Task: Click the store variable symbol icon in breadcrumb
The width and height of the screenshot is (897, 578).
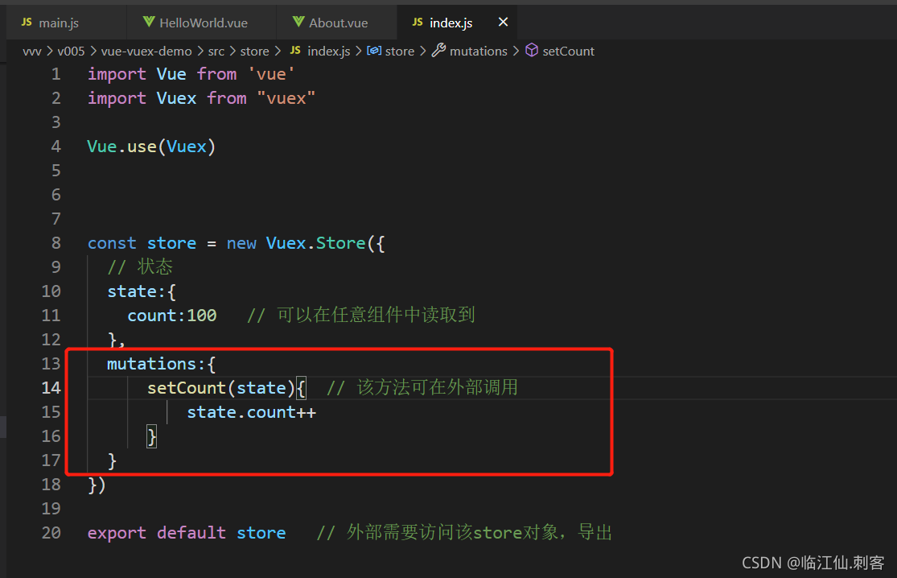Action: pos(374,51)
